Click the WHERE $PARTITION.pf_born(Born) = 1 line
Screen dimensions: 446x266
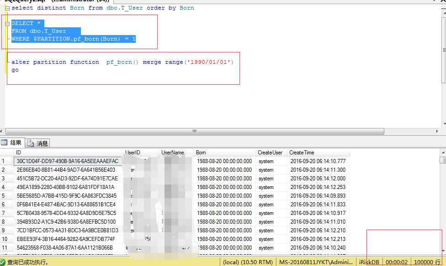coord(74,39)
